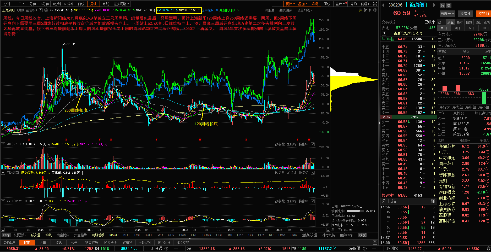This screenshot has height=252, width=491.
Task: Toggle the BOLL indicator
Action: pos(149,235)
